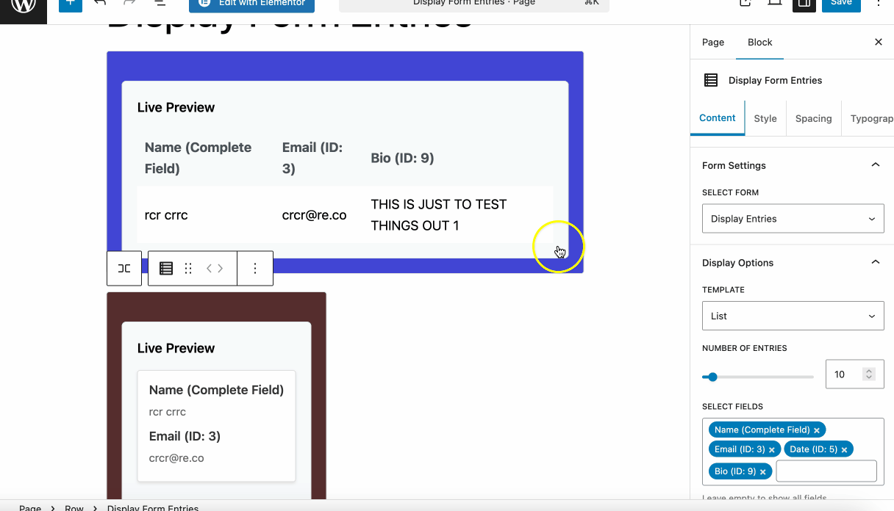Screen dimensions: 894x511
Task: Click the Display Form Entries sidebar block icon
Action: click(x=711, y=81)
